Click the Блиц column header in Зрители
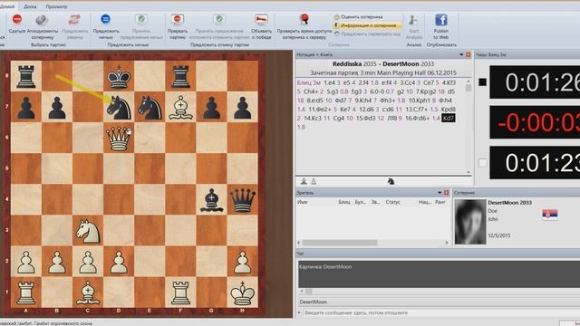Screen dimensions: 580x326 pyautogui.click(x=344, y=202)
